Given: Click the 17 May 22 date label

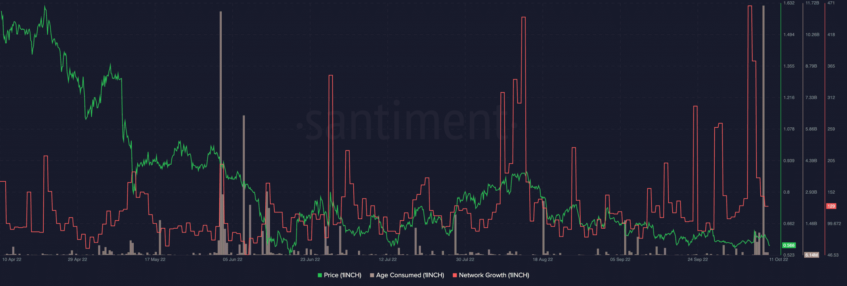Looking at the screenshot, I should 155,260.
